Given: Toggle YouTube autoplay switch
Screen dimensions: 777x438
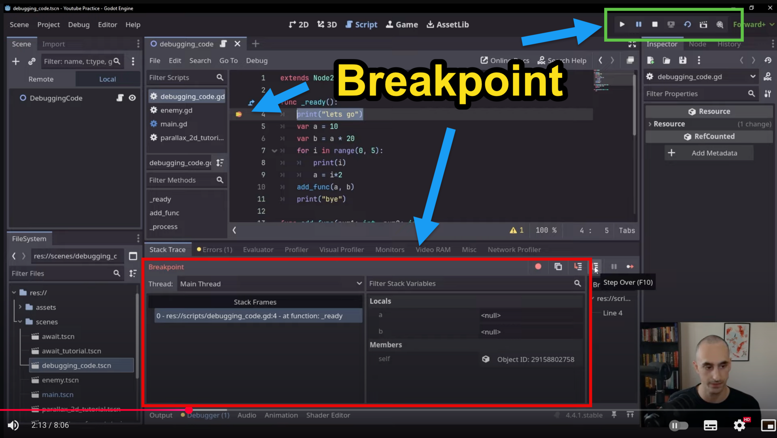Looking at the screenshot, I should (679, 425).
